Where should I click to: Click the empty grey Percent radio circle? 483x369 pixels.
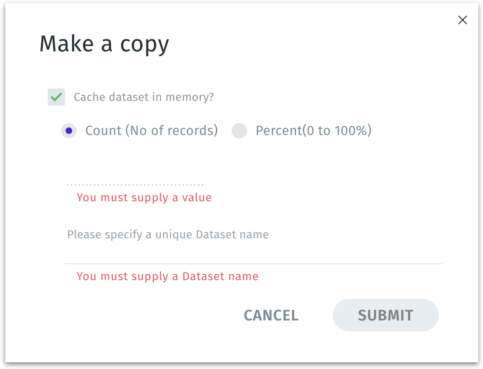[x=239, y=131]
